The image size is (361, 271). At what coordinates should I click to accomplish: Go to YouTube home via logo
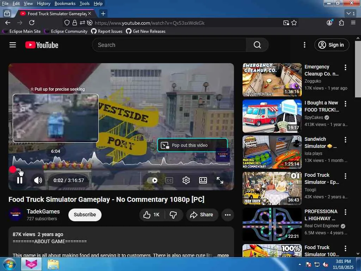coord(42,45)
